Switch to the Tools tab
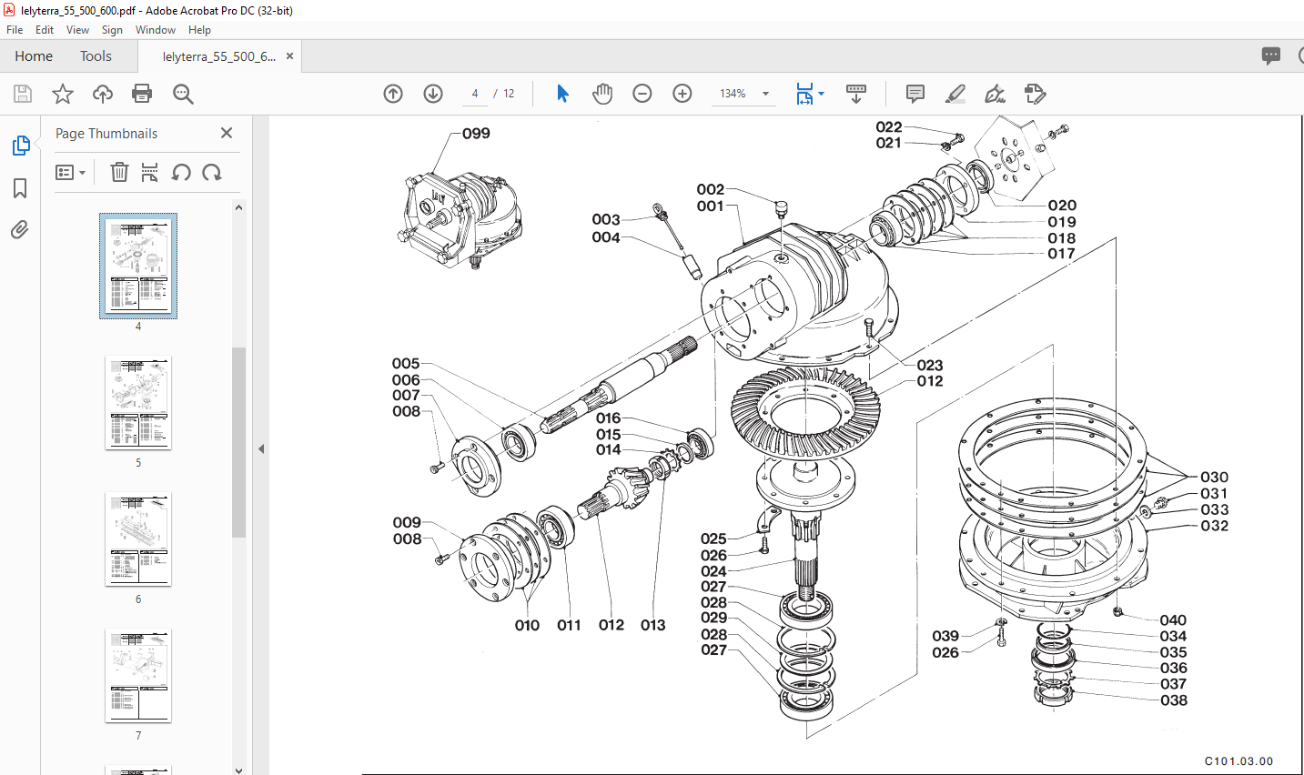Image resolution: width=1304 pixels, height=775 pixels. (96, 56)
